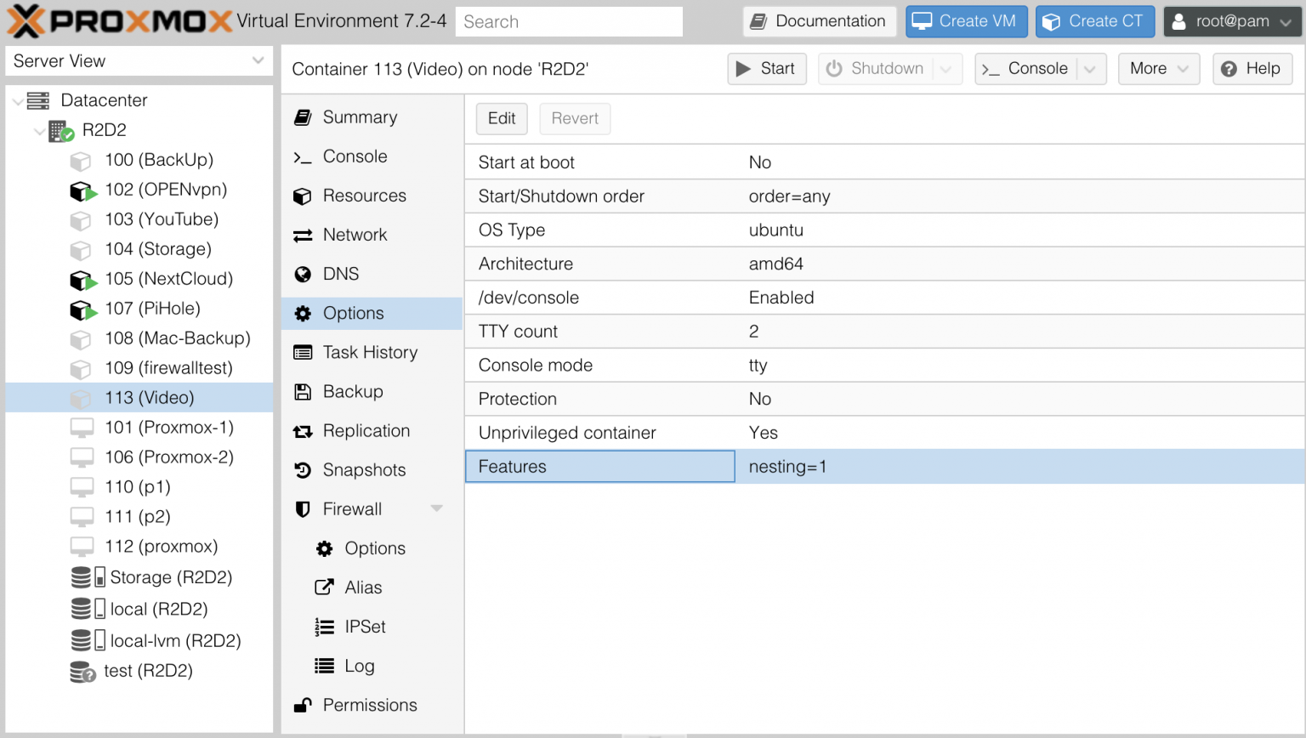Image resolution: width=1306 pixels, height=738 pixels.
Task: Open the Summary panel book icon
Action: tap(304, 117)
